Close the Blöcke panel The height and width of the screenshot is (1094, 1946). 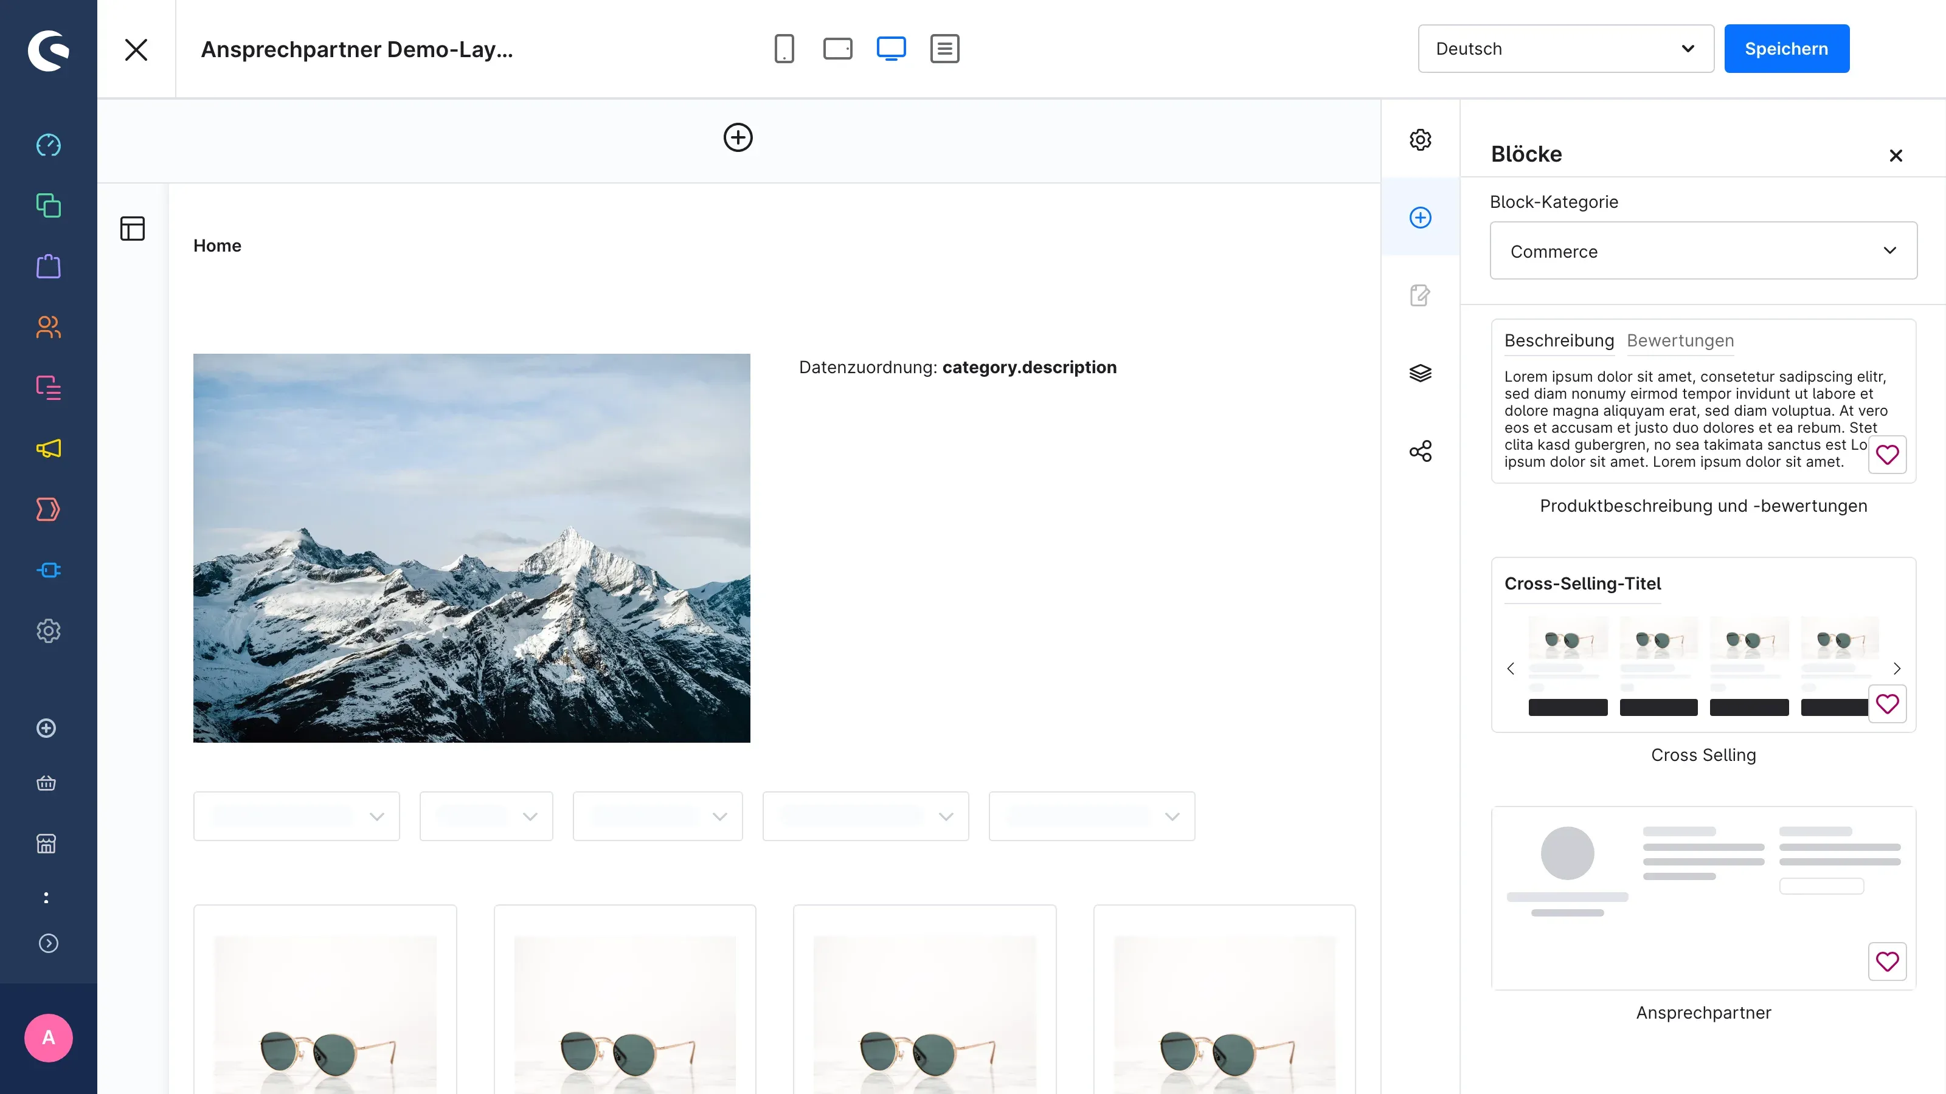[x=1896, y=156]
